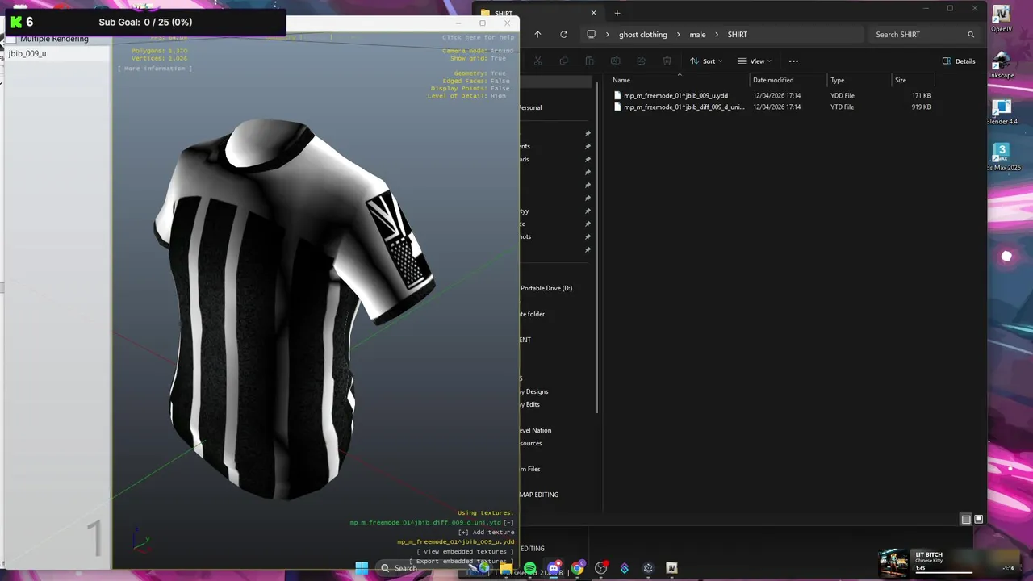1033x581 pixels.
Task: Toggle Geometry True value
Action: point(498,73)
